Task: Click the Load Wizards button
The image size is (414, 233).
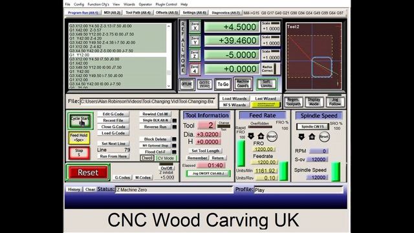Action: coord(234,98)
